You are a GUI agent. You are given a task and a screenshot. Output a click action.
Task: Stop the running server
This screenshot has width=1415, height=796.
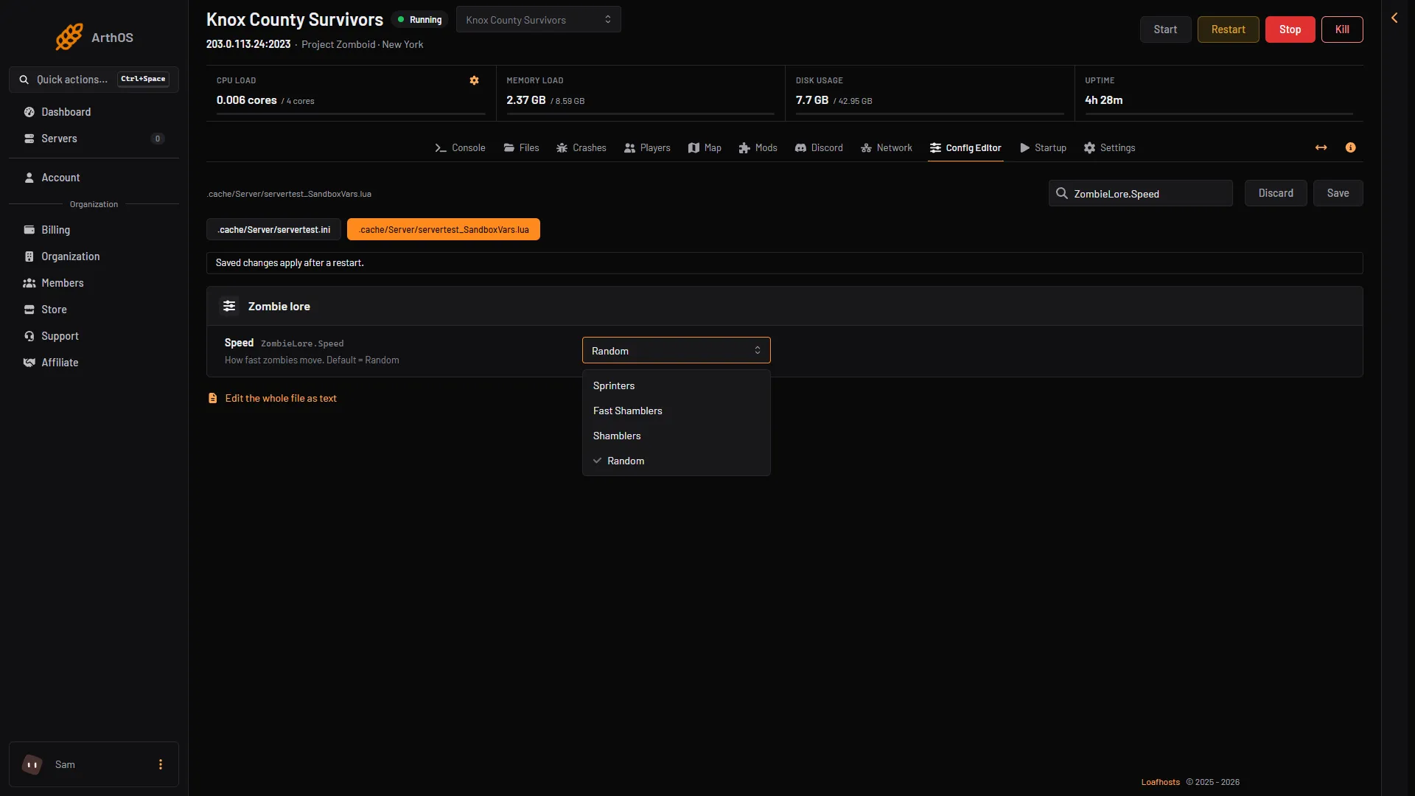1290,29
